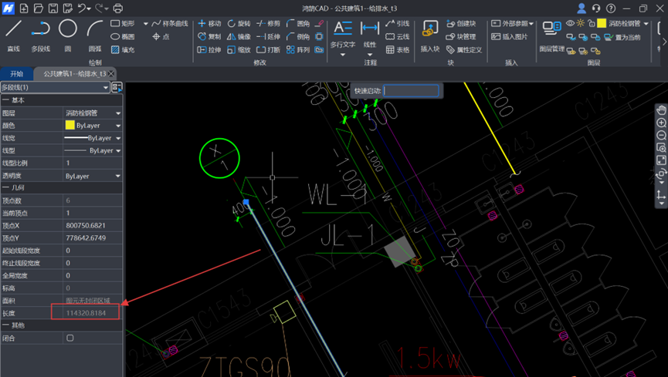Choose the 圆弧 (Arc) tool
The image size is (668, 377).
point(94,35)
